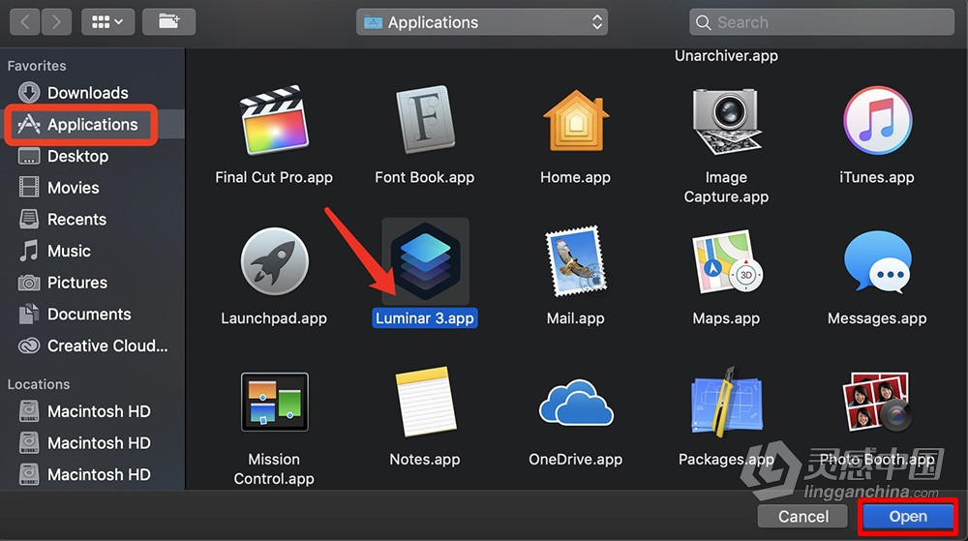
Task: Click the Final Cut Pro.app name label
Action: [274, 178]
